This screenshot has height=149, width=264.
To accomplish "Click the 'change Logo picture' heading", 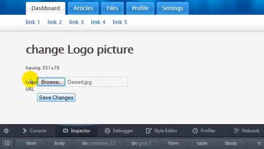I will tap(80, 50).
